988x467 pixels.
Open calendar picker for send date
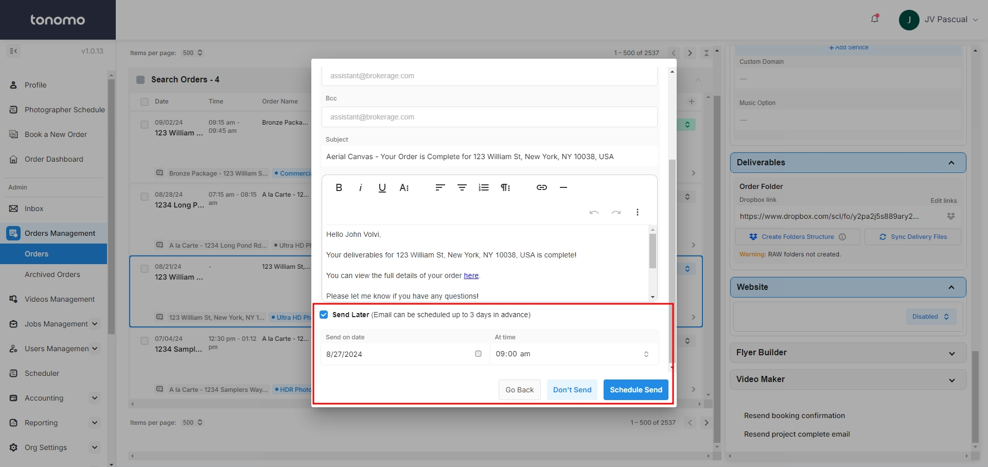(x=478, y=354)
